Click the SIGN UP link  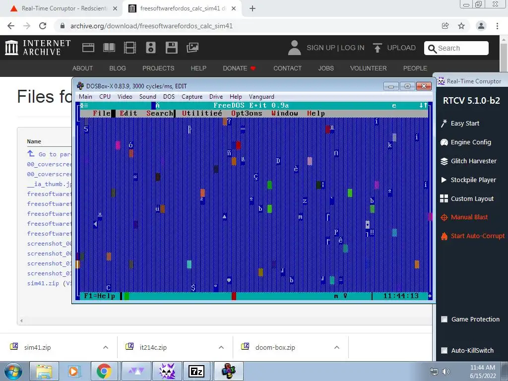pos(321,48)
